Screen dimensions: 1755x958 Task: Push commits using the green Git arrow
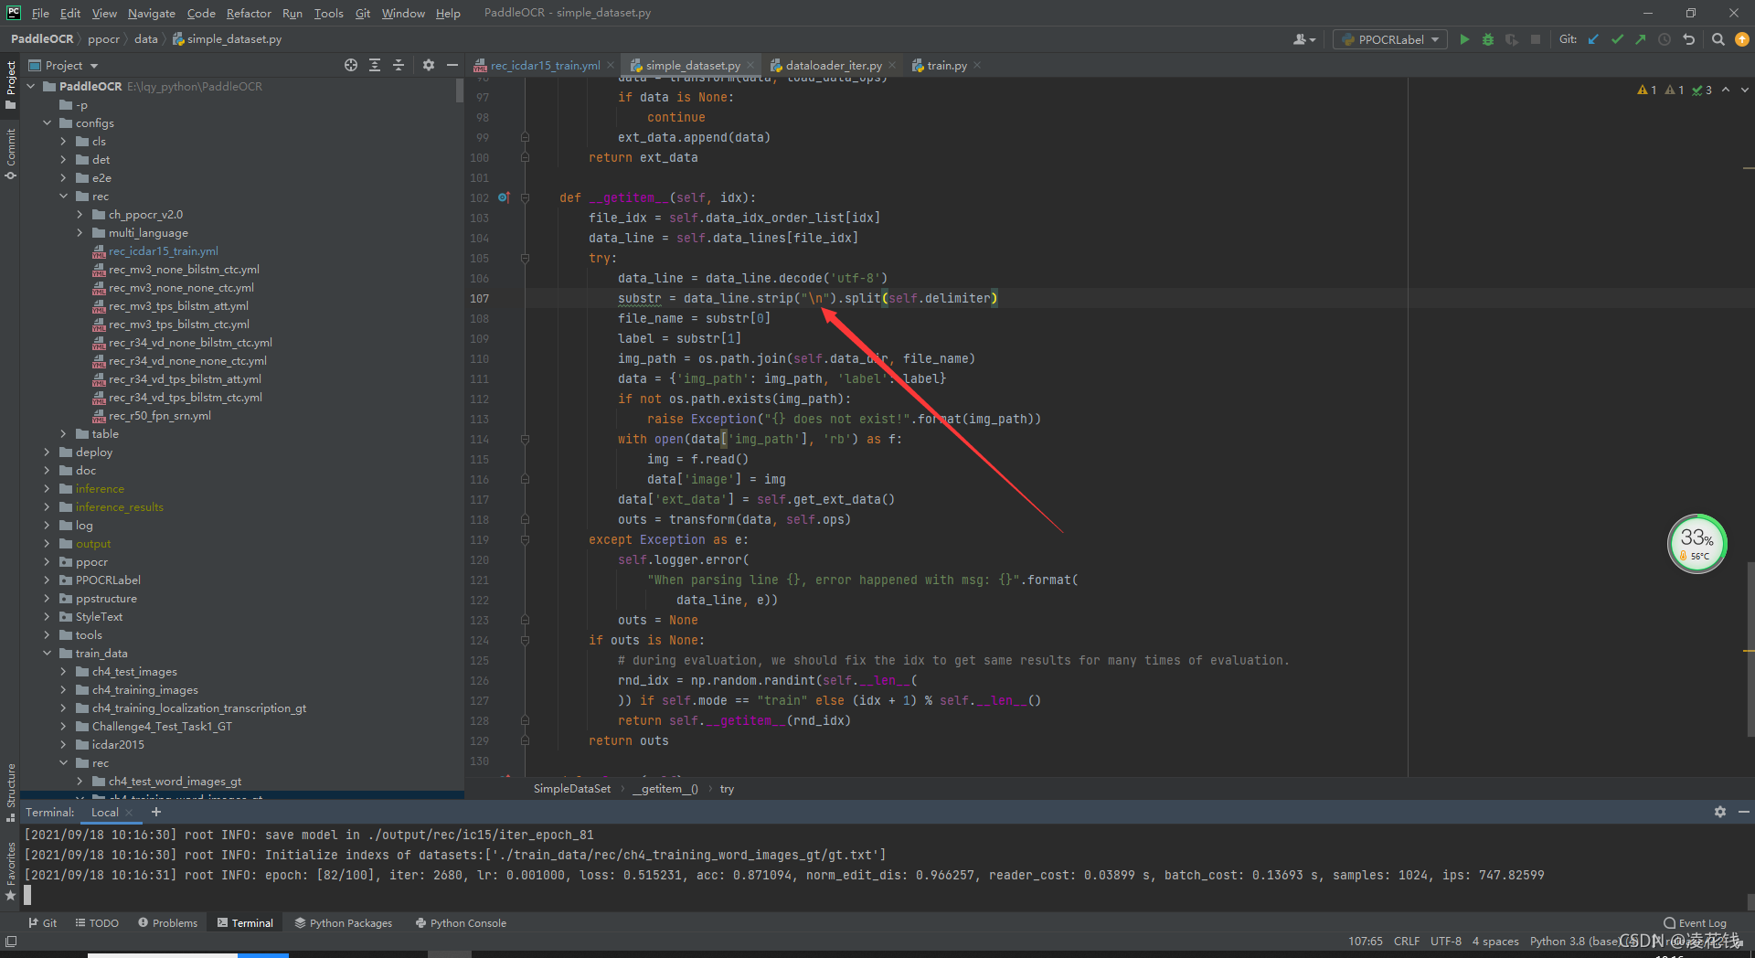tap(1639, 39)
